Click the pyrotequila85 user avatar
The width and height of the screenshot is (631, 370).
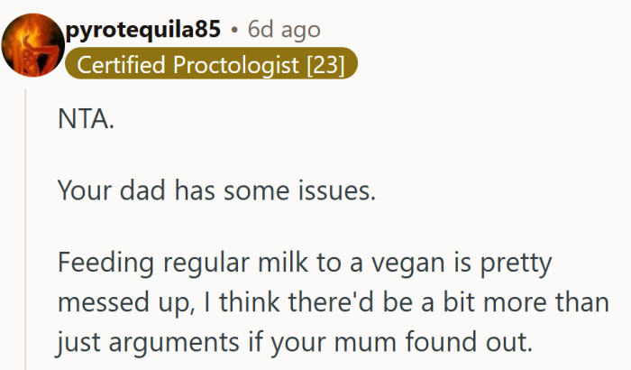(x=32, y=46)
